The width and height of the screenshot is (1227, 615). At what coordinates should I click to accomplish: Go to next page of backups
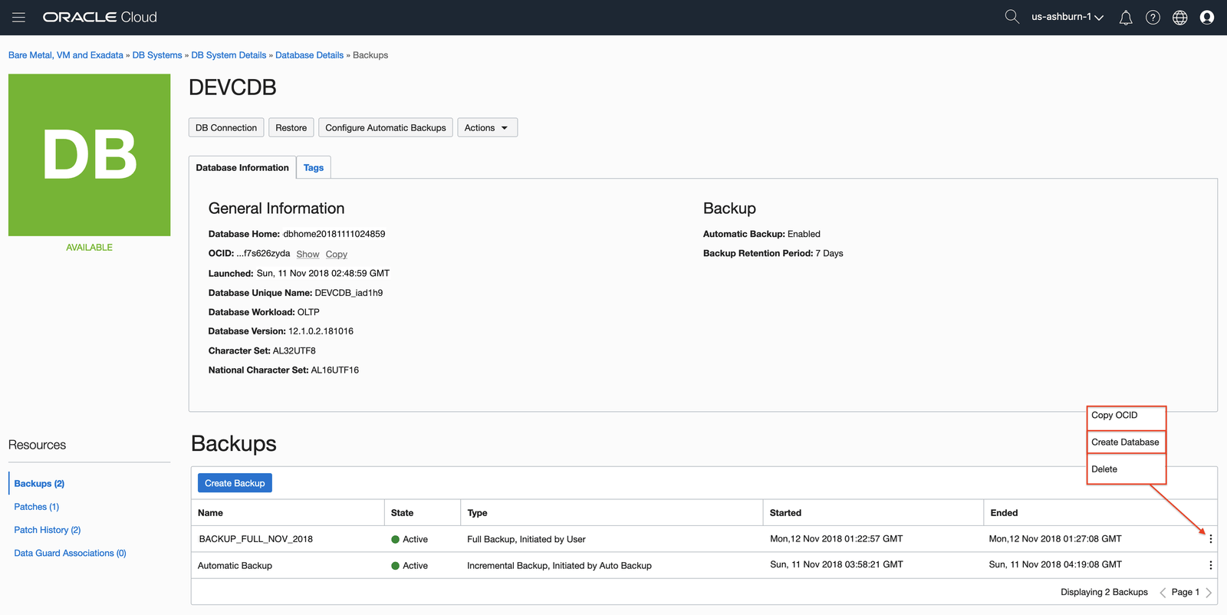1209,593
